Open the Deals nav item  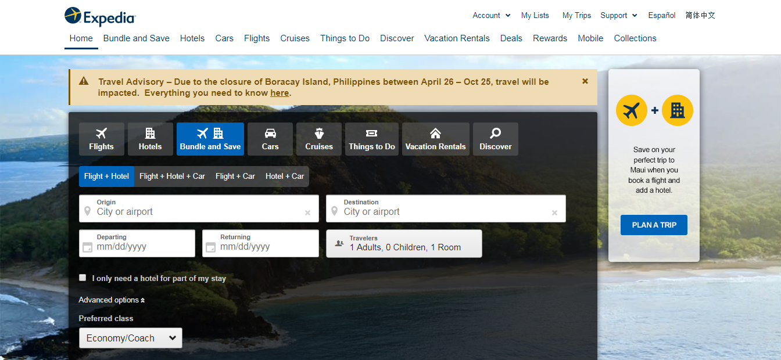(511, 38)
